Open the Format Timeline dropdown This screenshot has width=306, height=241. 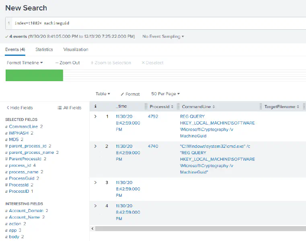[25, 63]
